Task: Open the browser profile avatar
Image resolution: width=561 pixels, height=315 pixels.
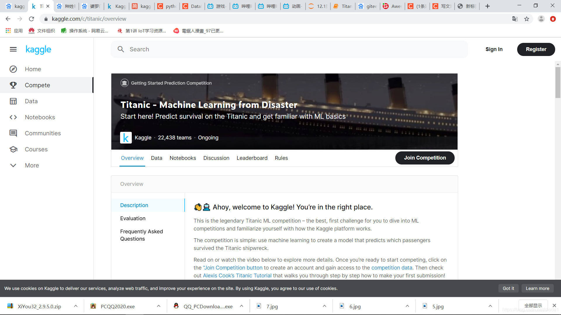Action: click(541, 19)
